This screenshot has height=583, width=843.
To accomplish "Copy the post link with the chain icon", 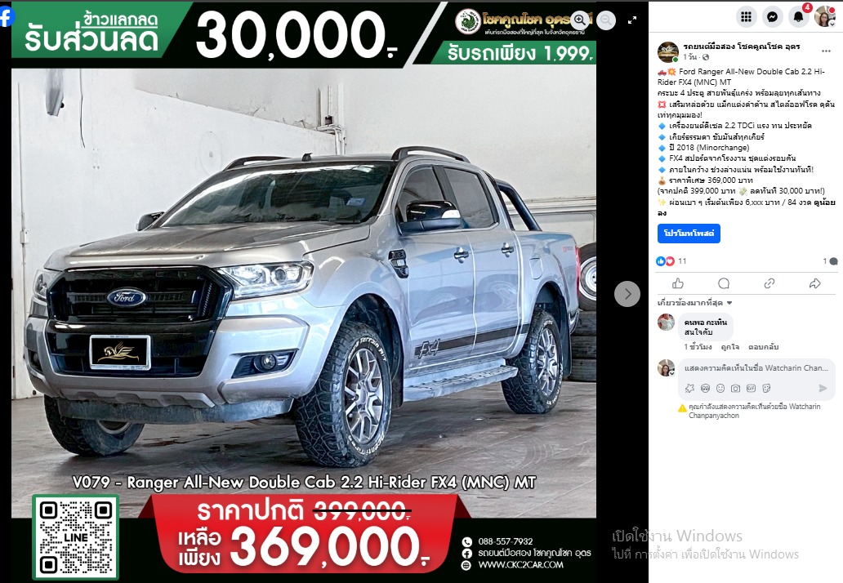I will point(769,283).
